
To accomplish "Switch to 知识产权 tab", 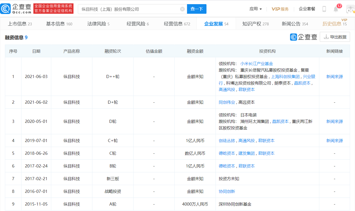I will point(256,24).
